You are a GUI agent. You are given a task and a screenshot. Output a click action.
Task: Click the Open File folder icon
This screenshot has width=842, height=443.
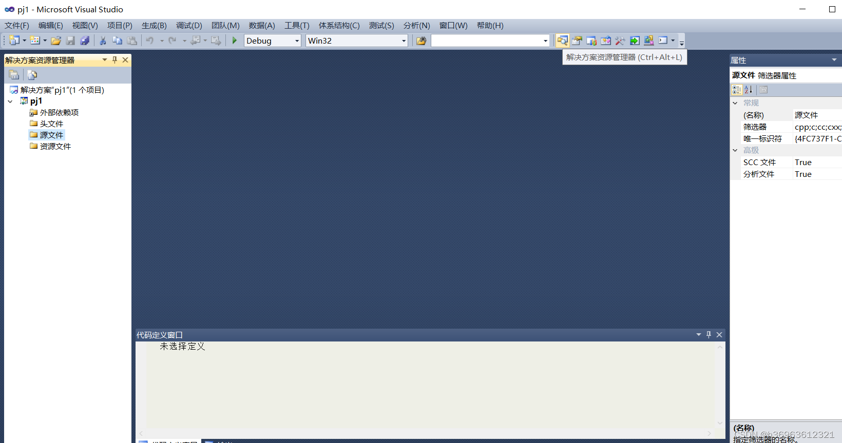(56, 41)
